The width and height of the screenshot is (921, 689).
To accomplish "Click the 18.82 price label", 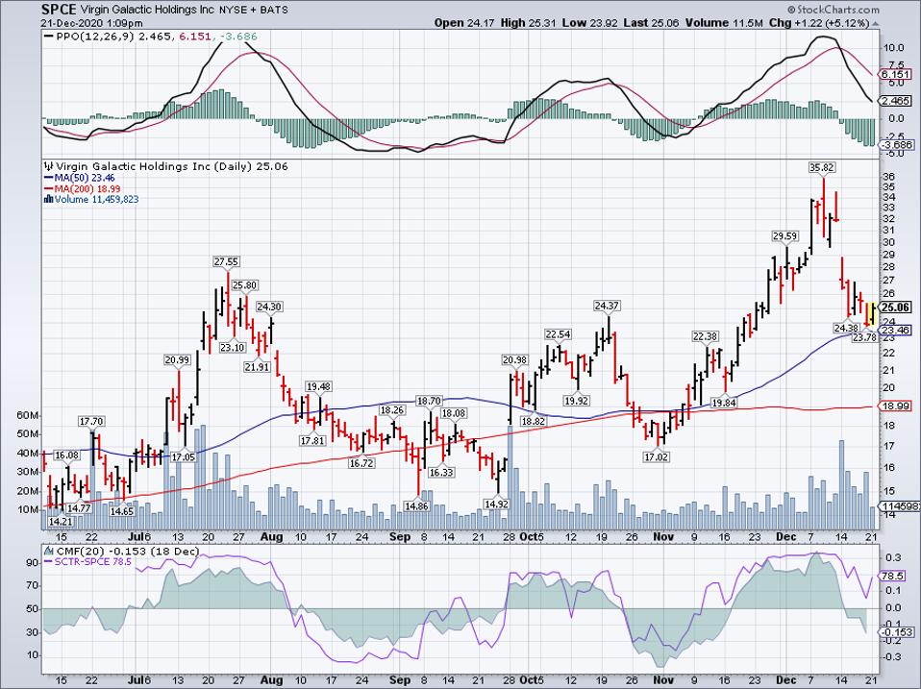I will 534,421.
